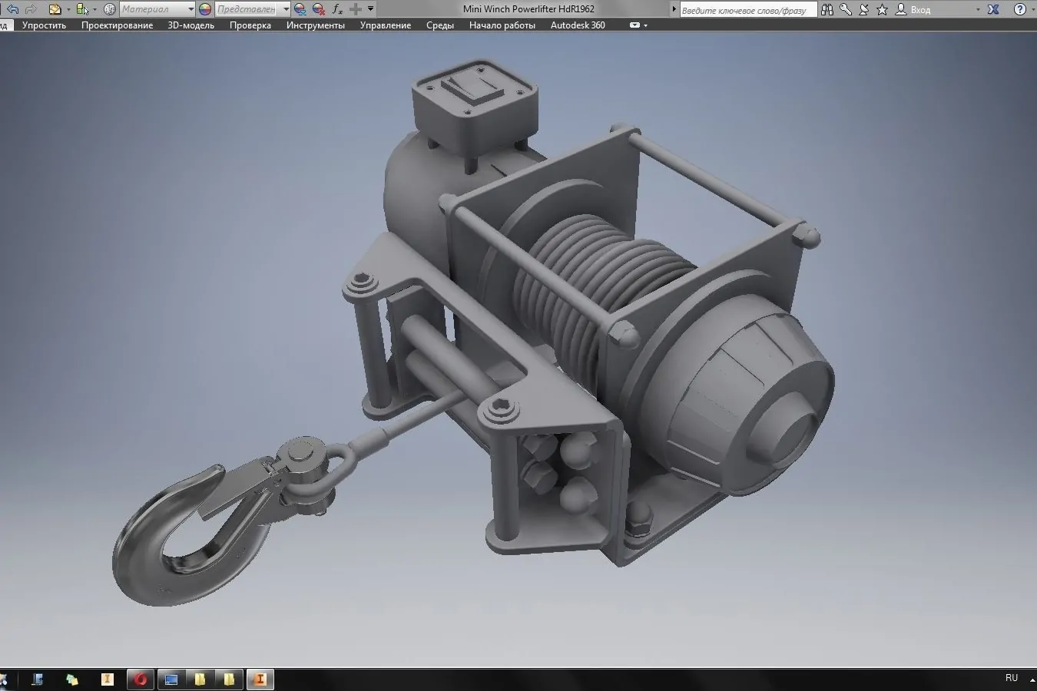Switch to the Управление tab
This screenshot has width=1037, height=691.
(386, 25)
